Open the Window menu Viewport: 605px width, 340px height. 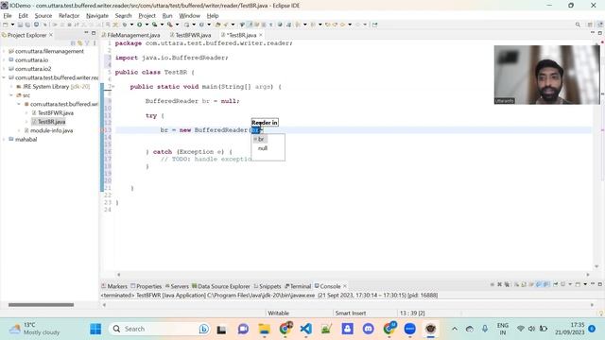tap(189, 16)
